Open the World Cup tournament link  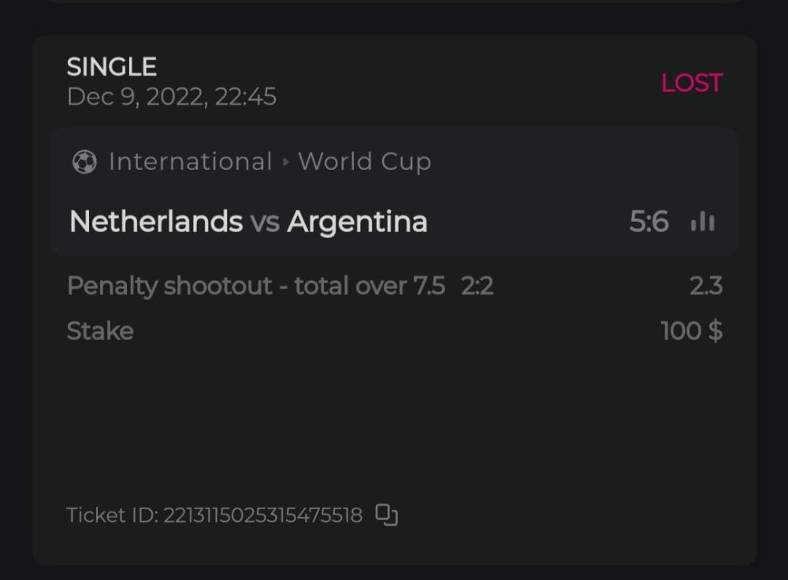(x=364, y=162)
